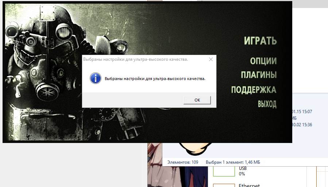Open ОПЦИИ in the launcher menu
The width and height of the screenshot is (328, 187).
coord(263,61)
